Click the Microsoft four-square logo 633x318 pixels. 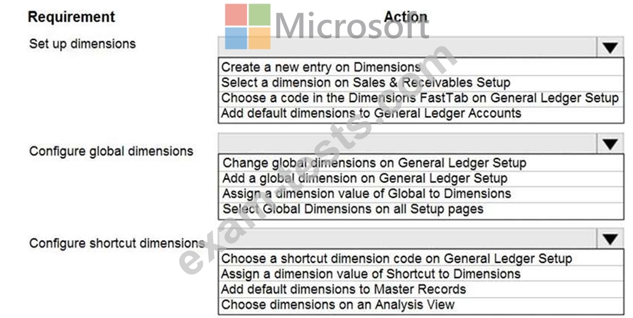pyautogui.click(x=248, y=26)
